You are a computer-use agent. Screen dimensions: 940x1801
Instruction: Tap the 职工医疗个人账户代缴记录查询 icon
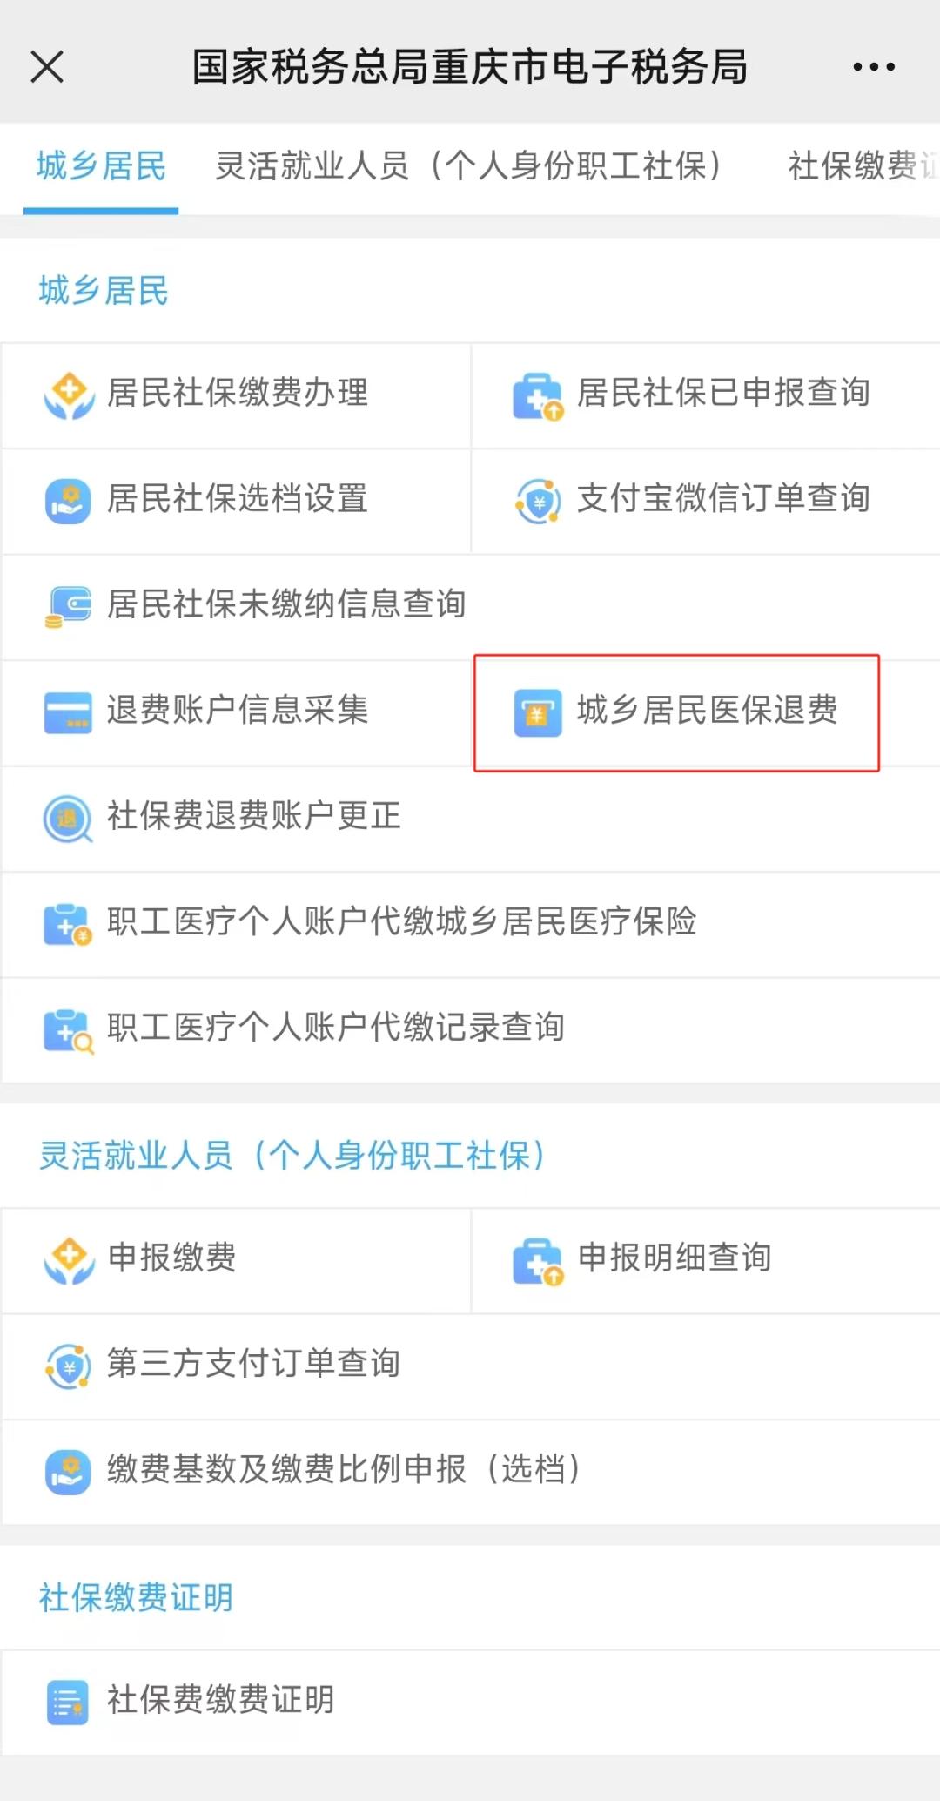[x=68, y=1030]
